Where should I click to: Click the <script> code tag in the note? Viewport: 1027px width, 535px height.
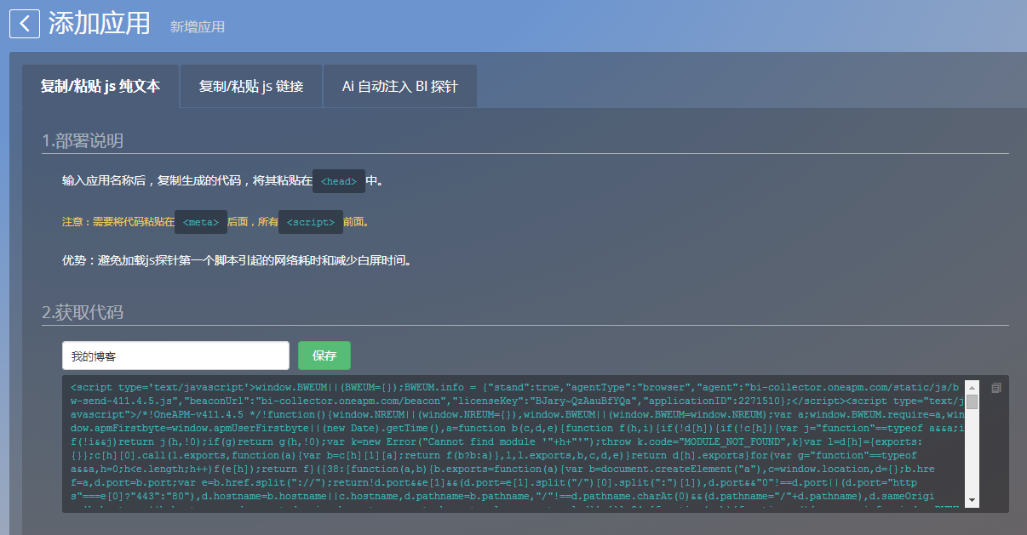[311, 222]
